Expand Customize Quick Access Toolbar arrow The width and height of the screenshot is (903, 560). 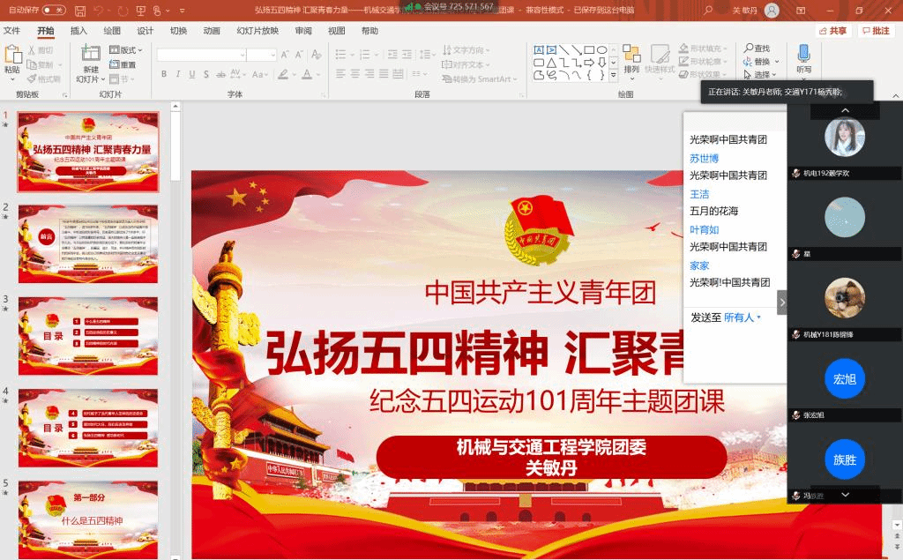click(182, 11)
